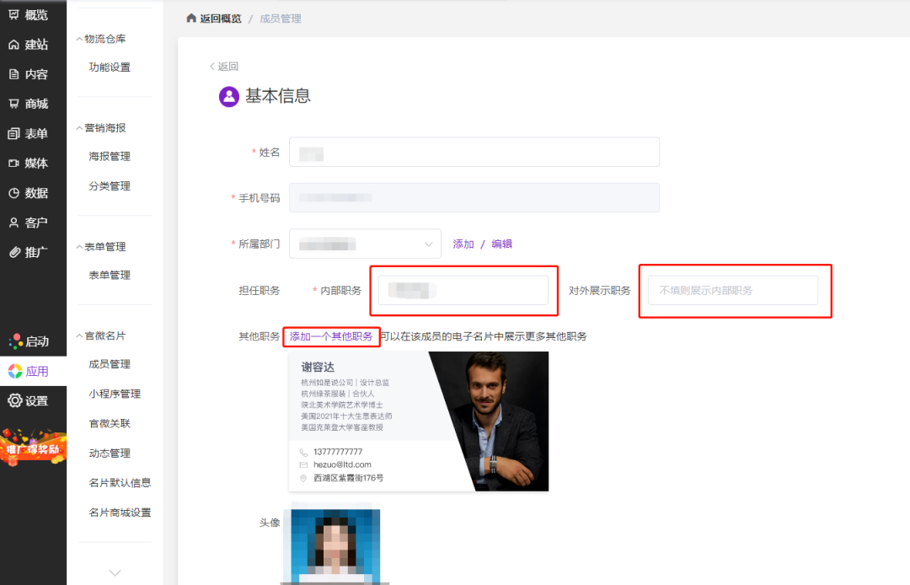This screenshot has width=910, height=585.
Task: Select the 内容 content icon
Action: [14, 74]
